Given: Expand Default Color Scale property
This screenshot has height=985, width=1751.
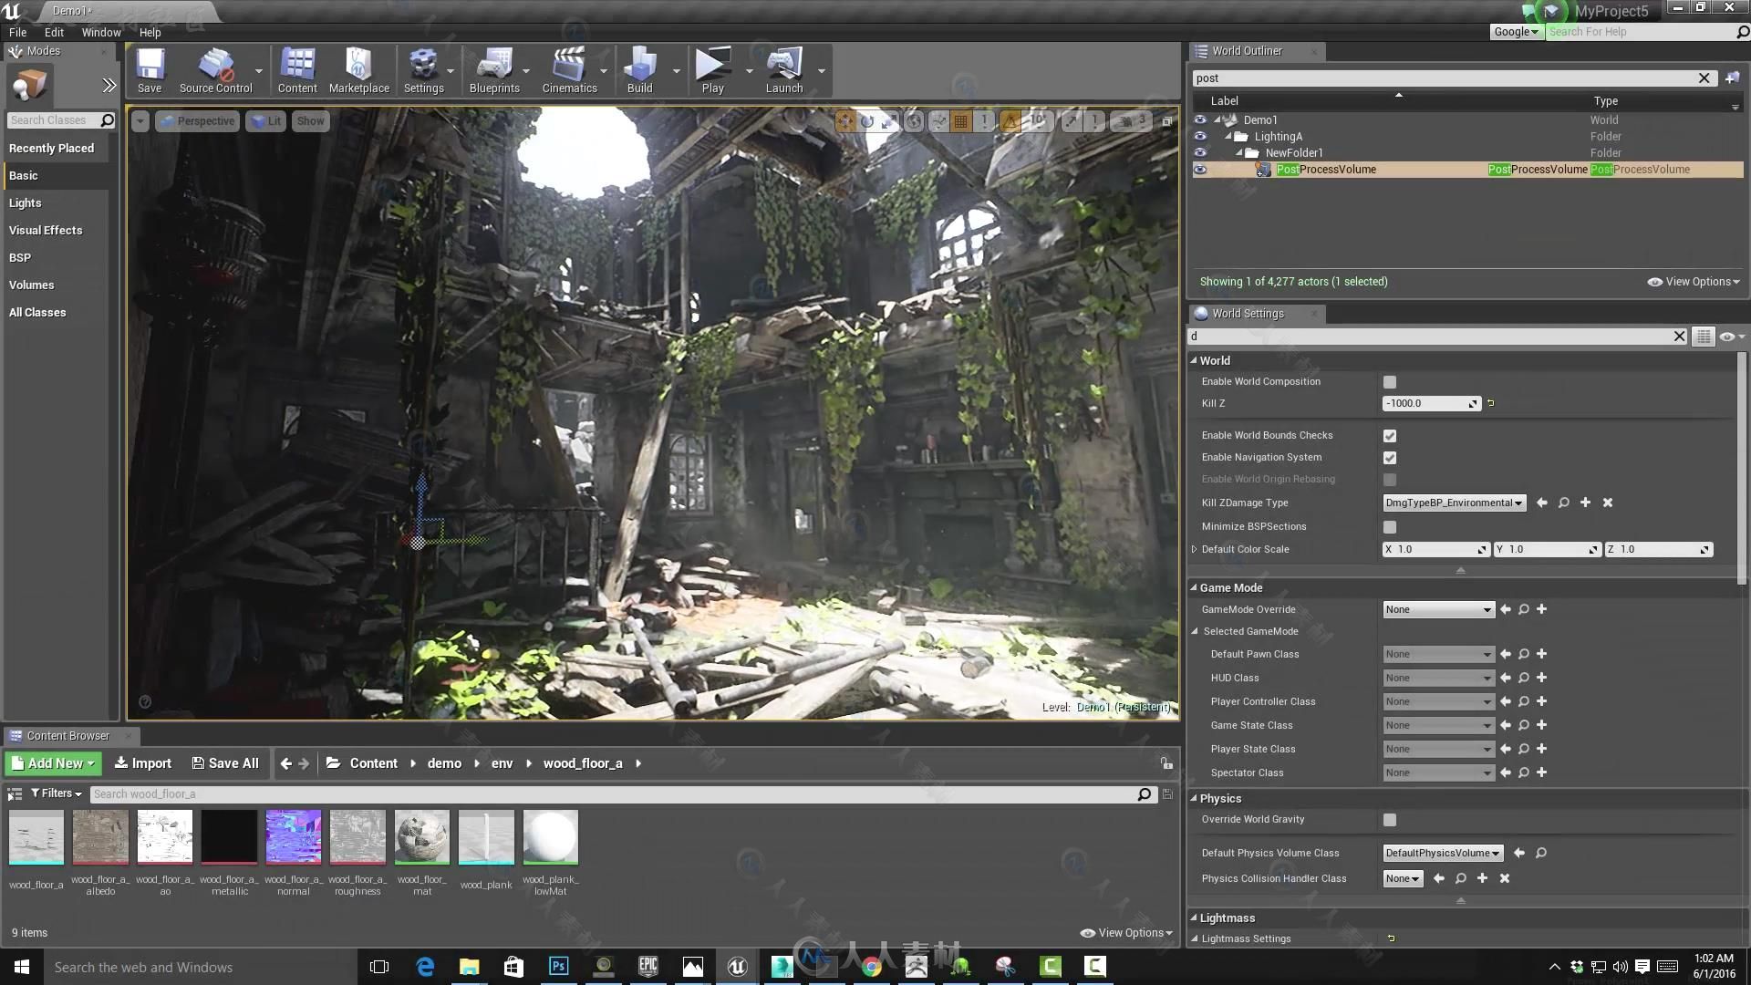Looking at the screenshot, I should click(x=1194, y=549).
